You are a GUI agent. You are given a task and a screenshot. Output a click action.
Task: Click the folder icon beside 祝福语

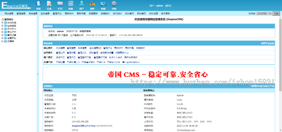point(5,42)
